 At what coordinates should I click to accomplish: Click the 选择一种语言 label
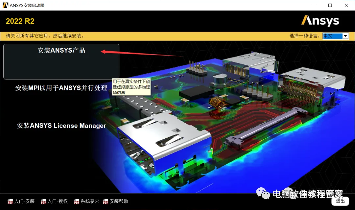pyautogui.click(x=305, y=36)
